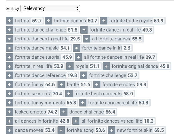Add the 'new fortnite skin' tag

click(112, 130)
